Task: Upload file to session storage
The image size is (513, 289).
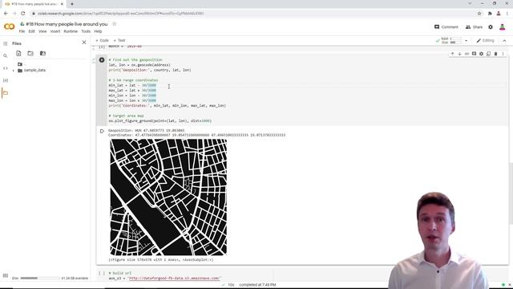Action: [18, 54]
